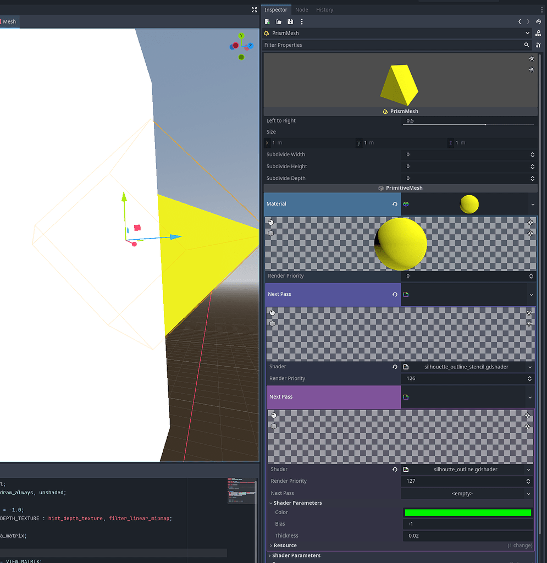Open Inspector extra options via three-dot icon
Image resolution: width=547 pixels, height=563 pixels.
[301, 21]
